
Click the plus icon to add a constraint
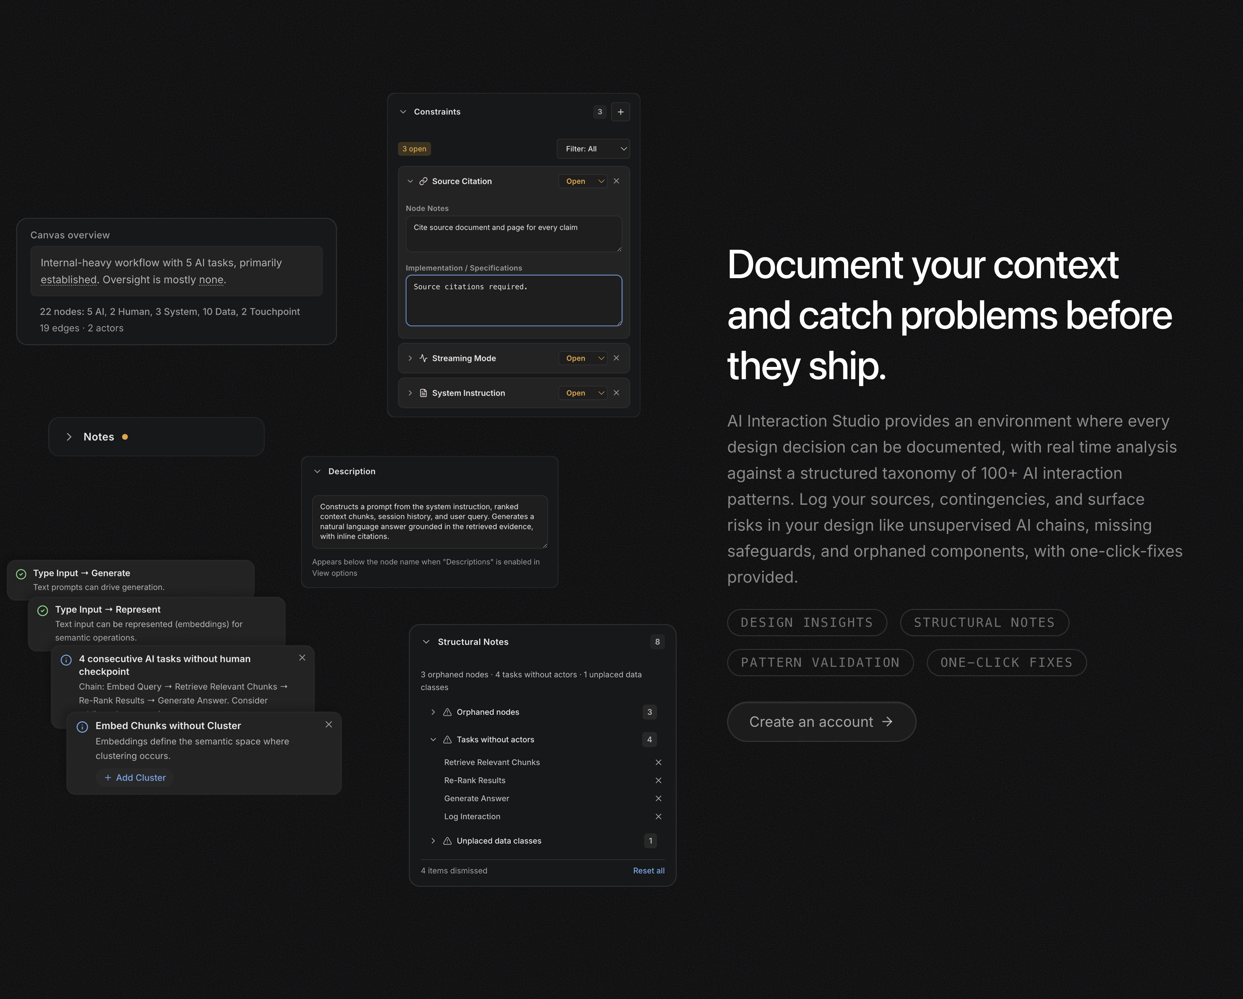(x=620, y=111)
